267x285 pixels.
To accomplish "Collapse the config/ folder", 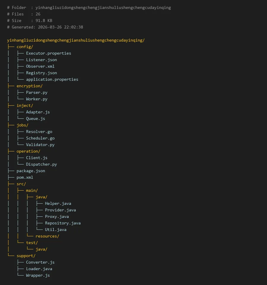I will (x=25, y=47).
